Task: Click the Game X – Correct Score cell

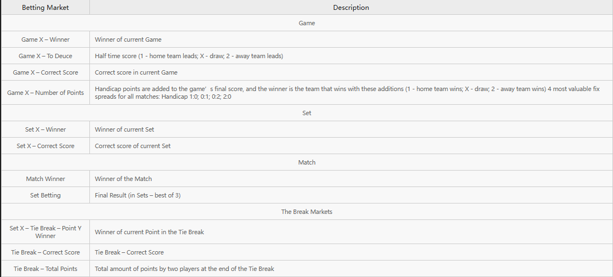Action: coord(46,72)
